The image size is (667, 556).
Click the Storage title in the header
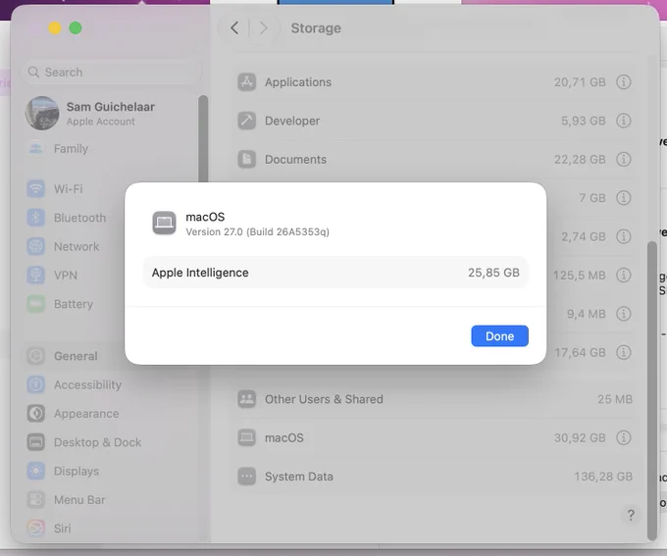point(316,28)
